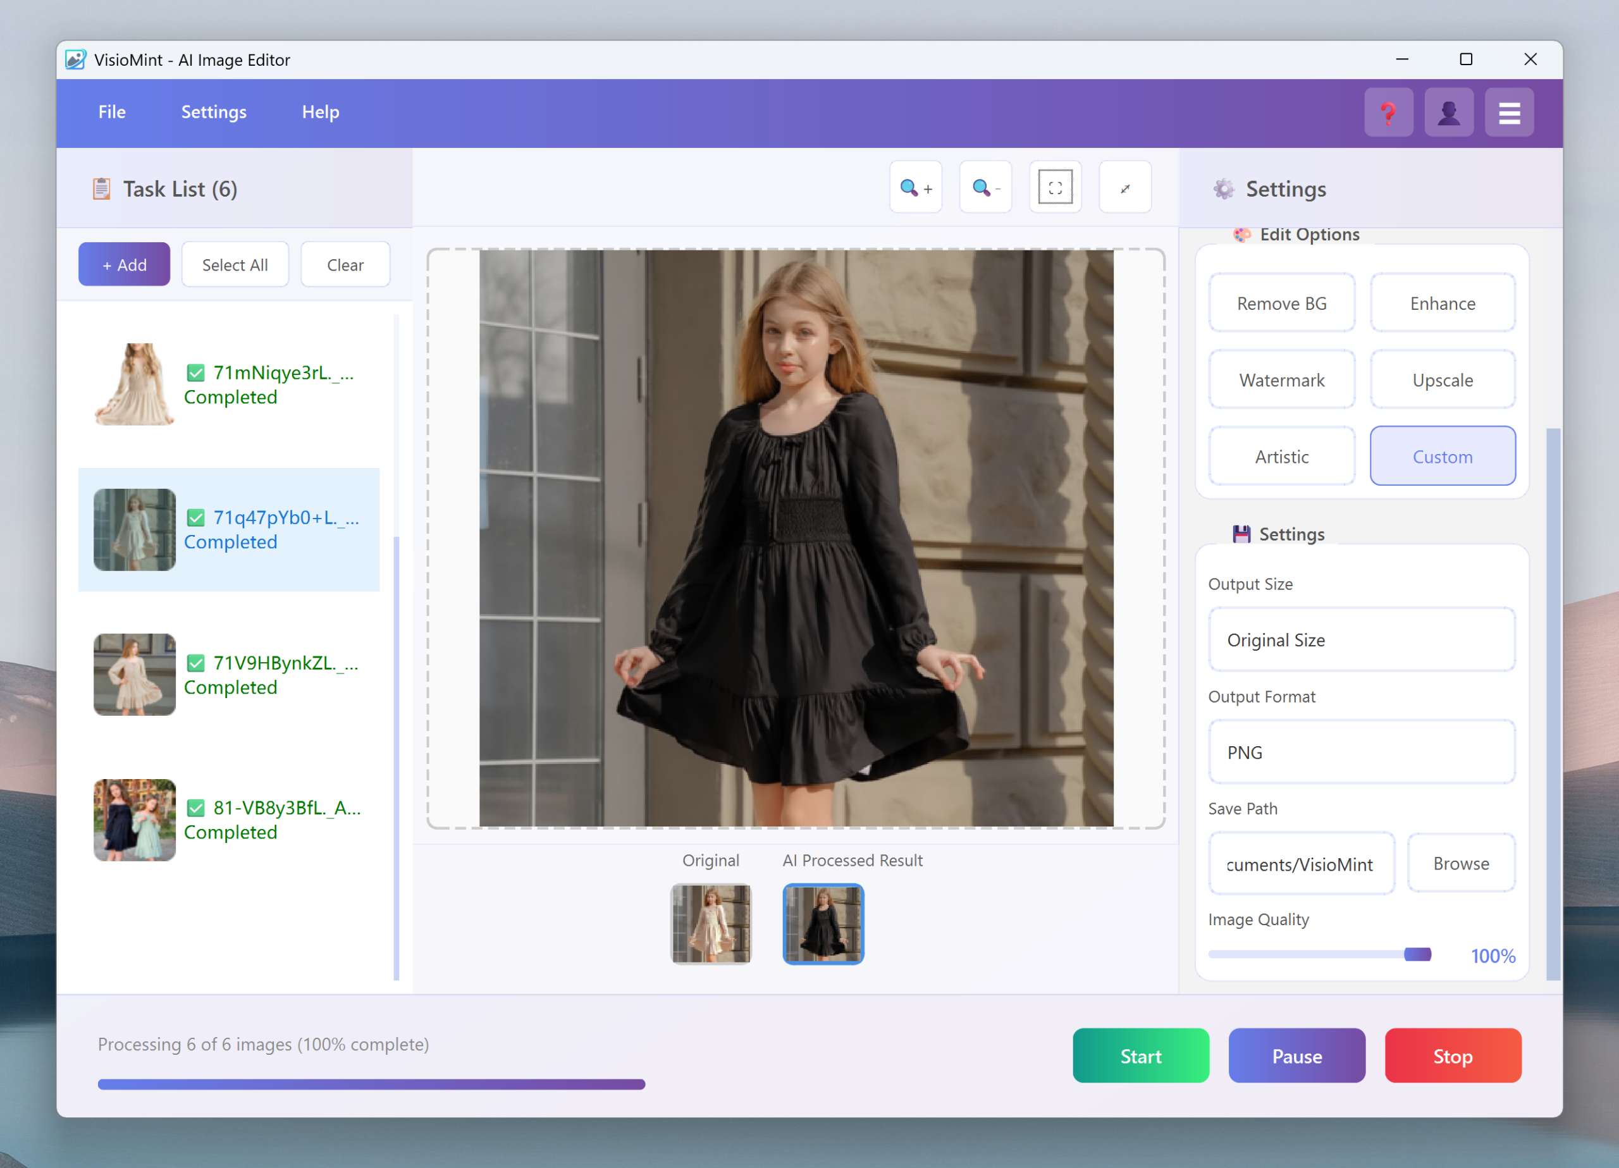Click the VisioMint app logo icon

pos(76,59)
